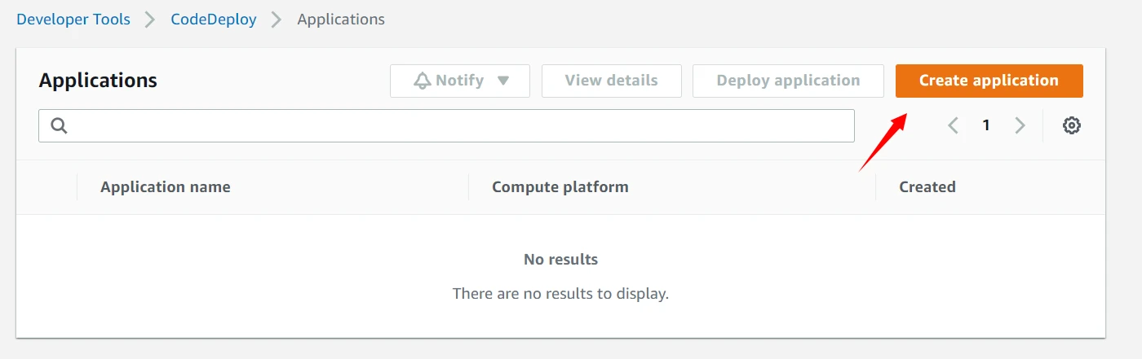Sort by Created column header
The image size is (1142, 359).
(x=927, y=187)
